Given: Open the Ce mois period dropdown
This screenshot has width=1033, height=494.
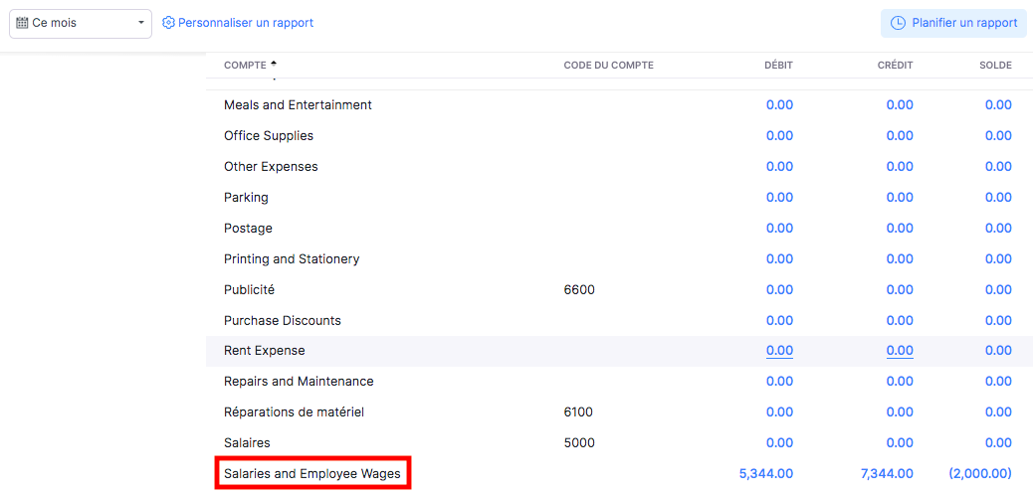Looking at the screenshot, I should pyautogui.click(x=81, y=23).
